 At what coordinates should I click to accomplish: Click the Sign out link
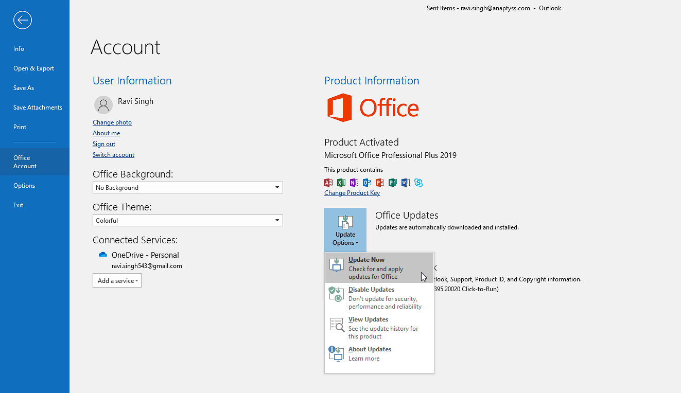point(104,144)
